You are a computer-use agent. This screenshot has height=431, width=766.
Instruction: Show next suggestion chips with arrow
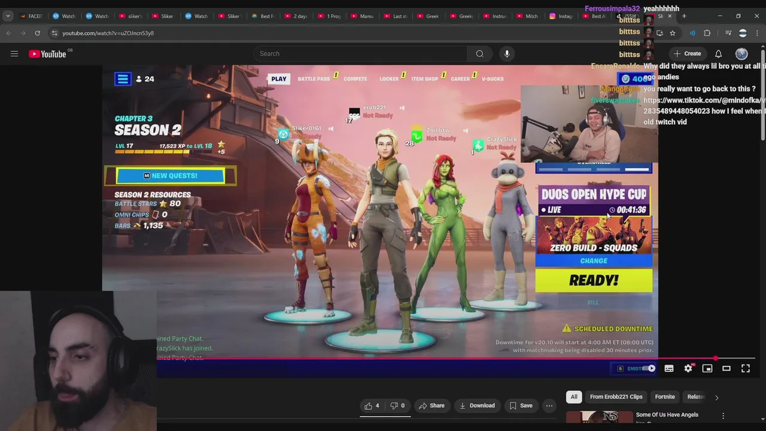[716, 397]
